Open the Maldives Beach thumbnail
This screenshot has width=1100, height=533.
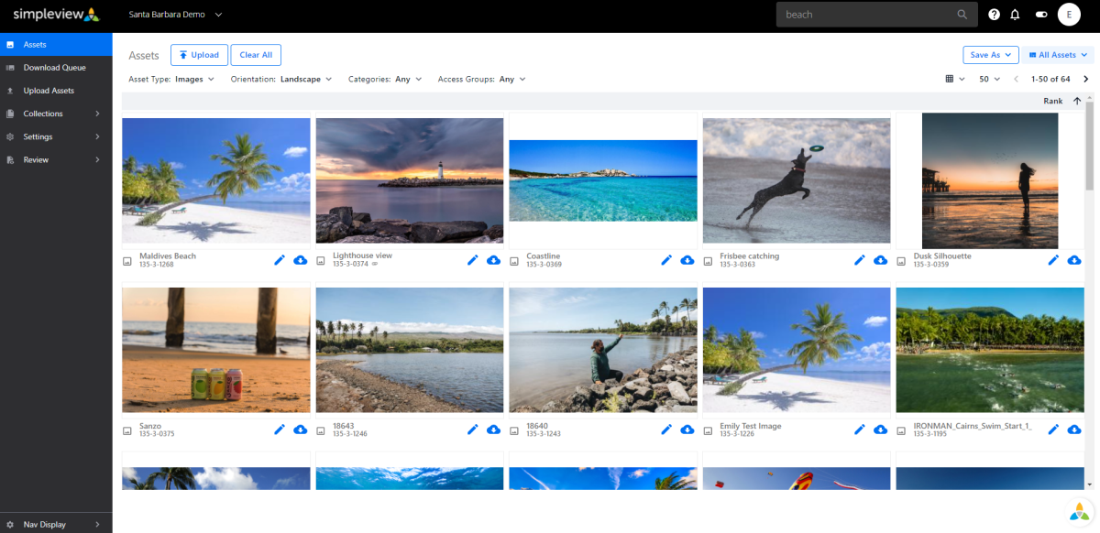click(215, 180)
